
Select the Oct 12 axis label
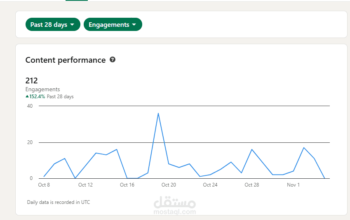[x=85, y=185]
